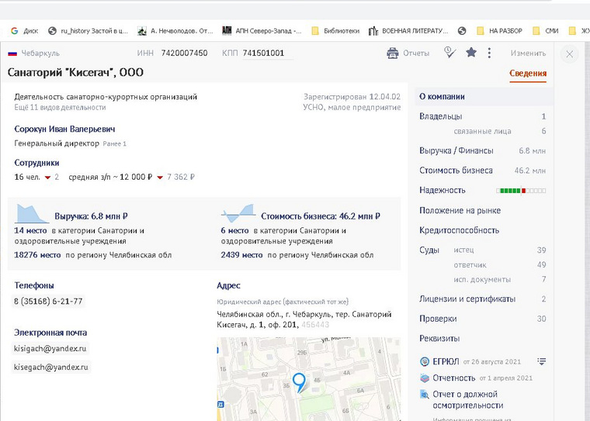Open ВОЕННАЯ ЛИТЕРАТУРА bookmark
The height and width of the screenshot is (421, 590).
click(408, 31)
